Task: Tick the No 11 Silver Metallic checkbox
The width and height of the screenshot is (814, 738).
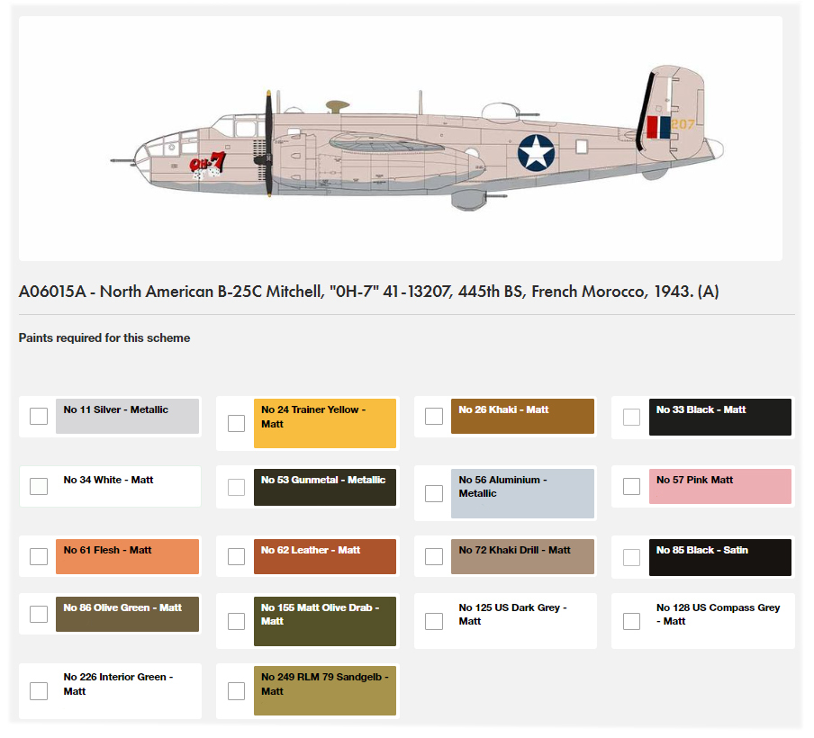Action: (39, 416)
